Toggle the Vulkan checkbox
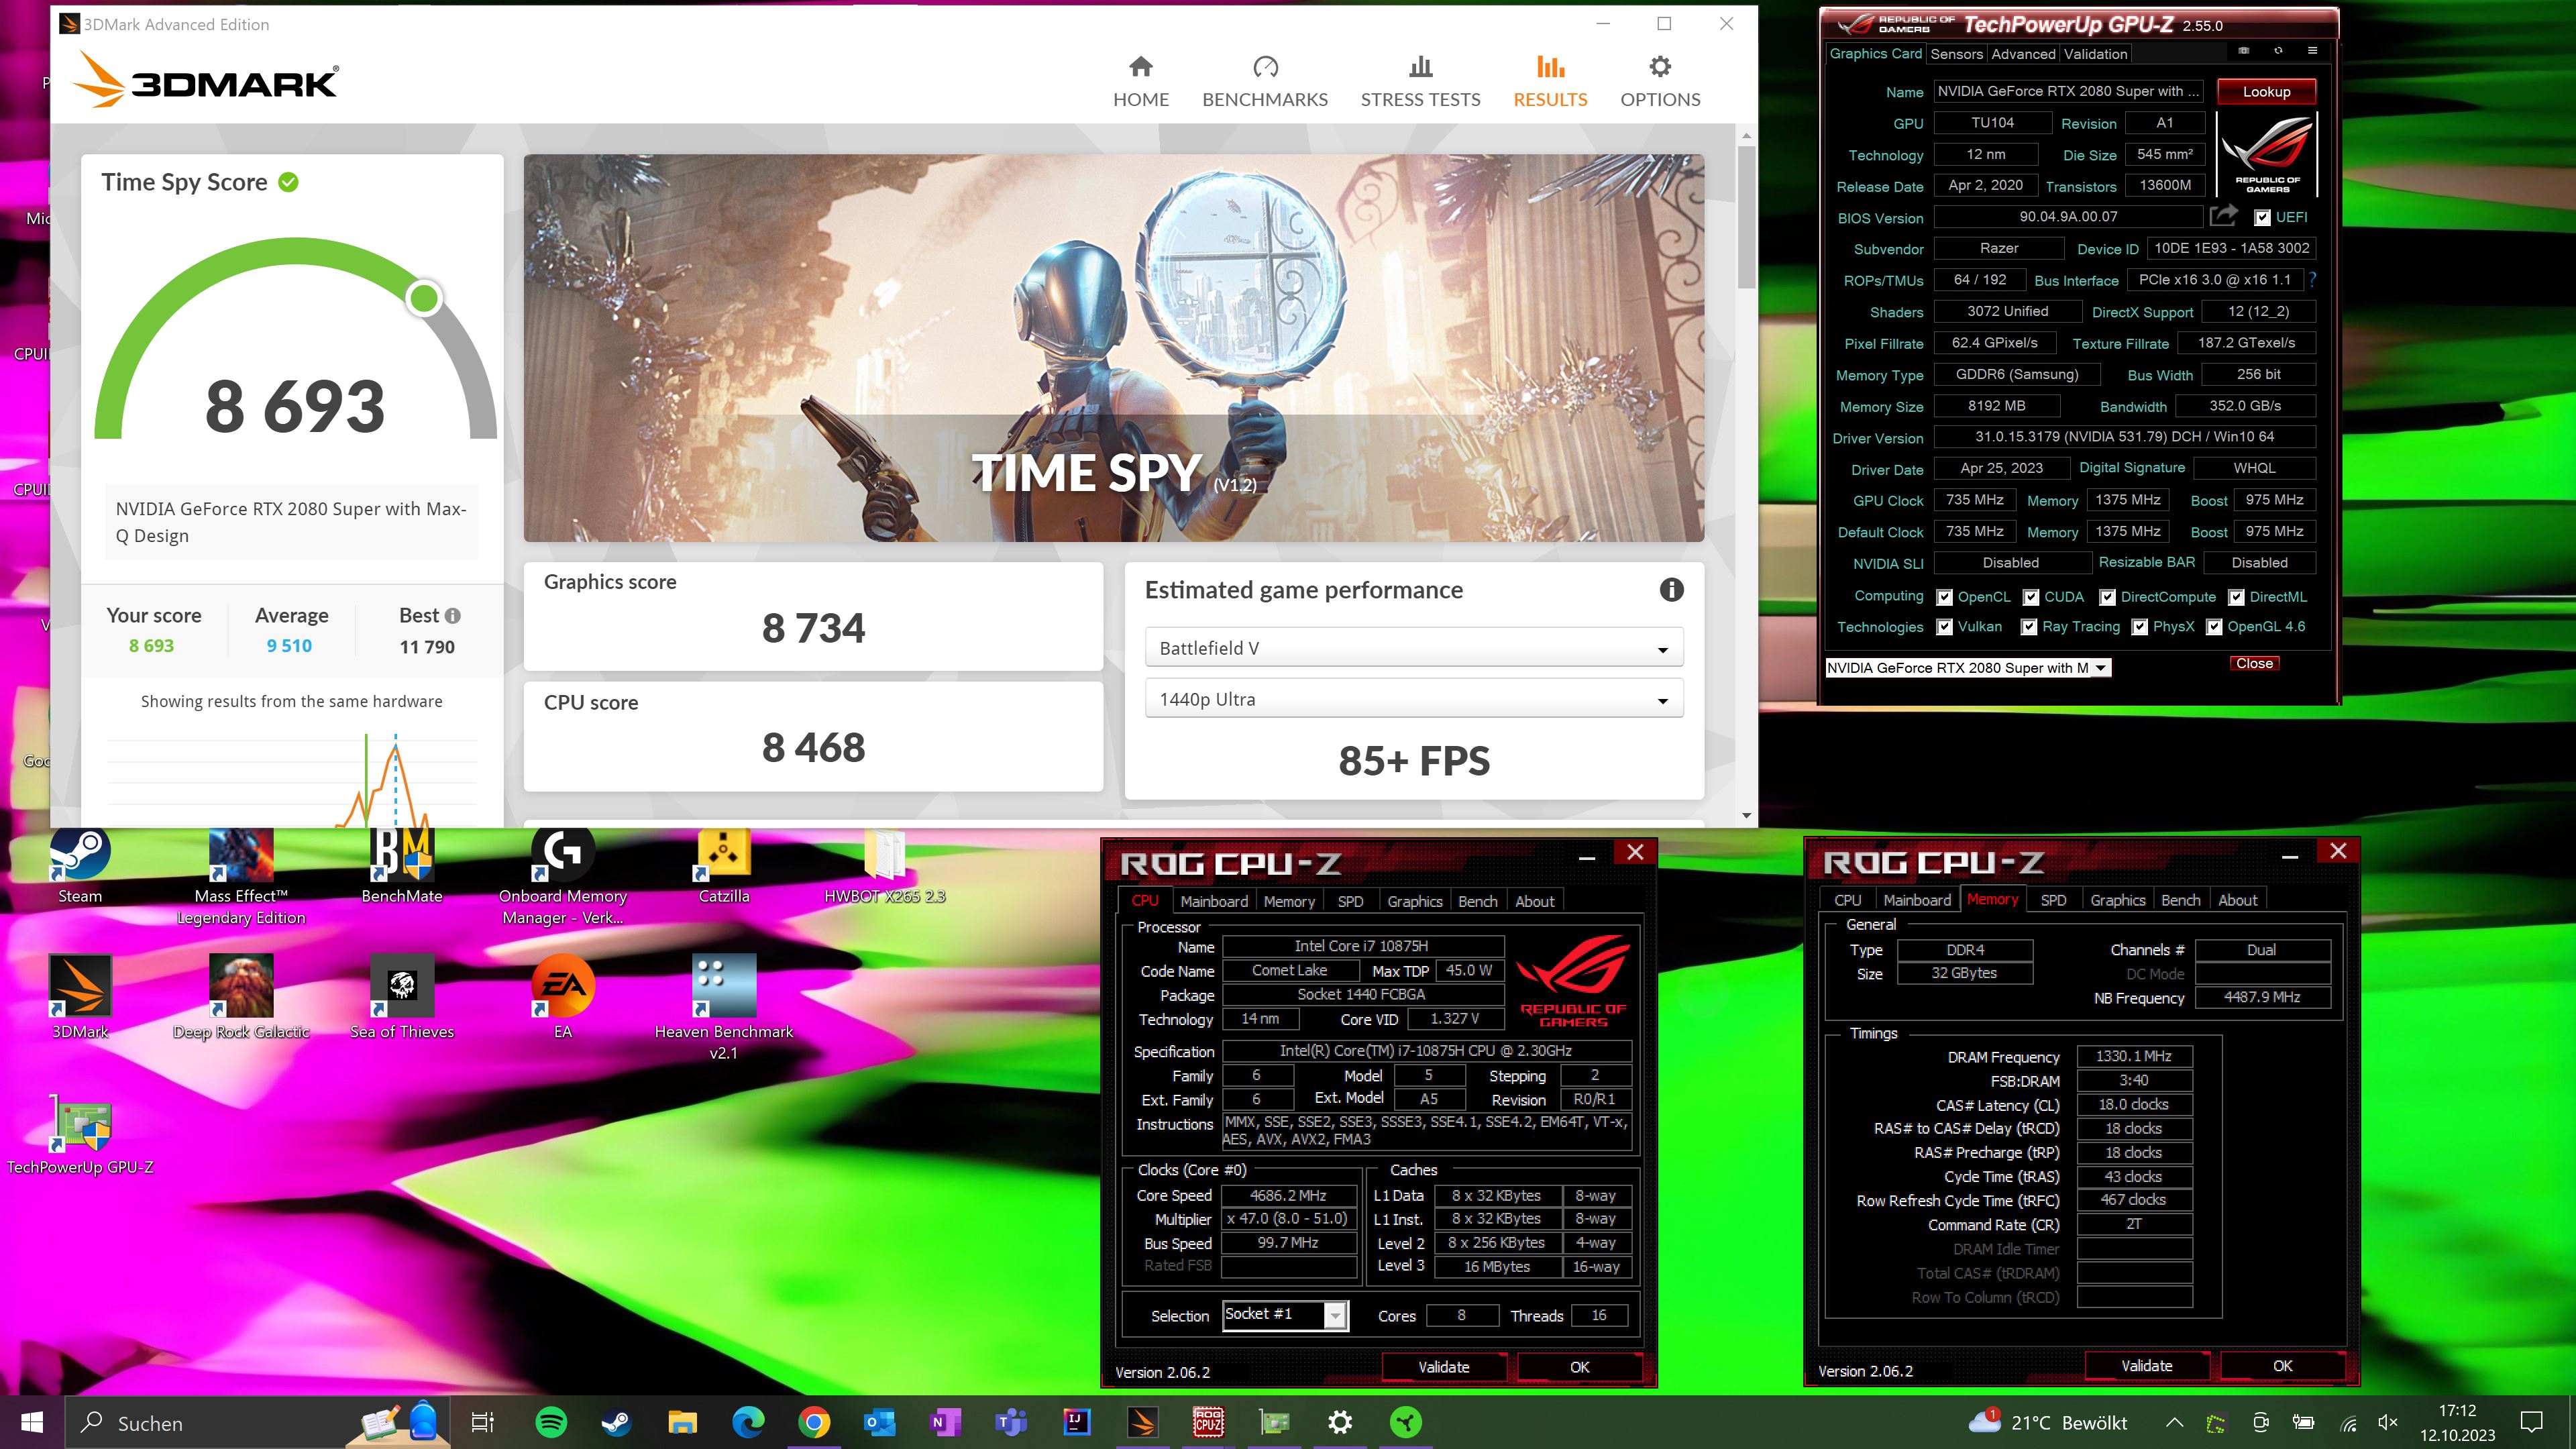The image size is (2576, 1449). tap(1944, 627)
